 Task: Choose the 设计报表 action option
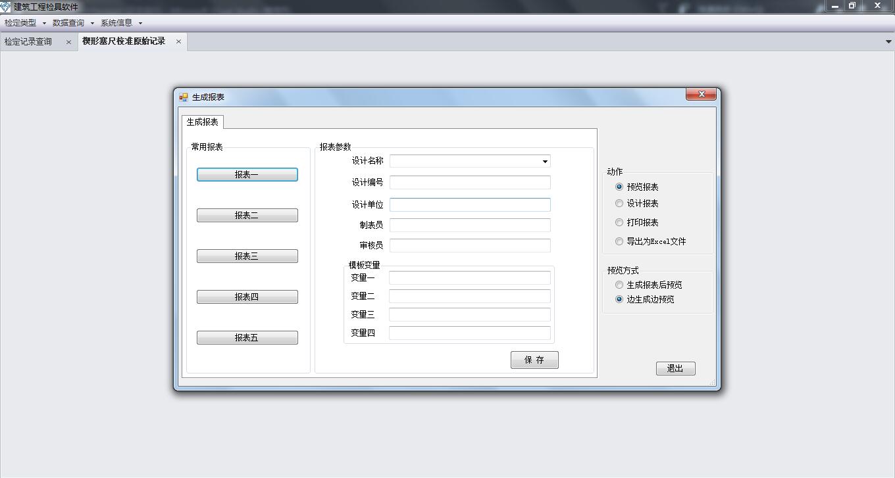[x=619, y=204]
